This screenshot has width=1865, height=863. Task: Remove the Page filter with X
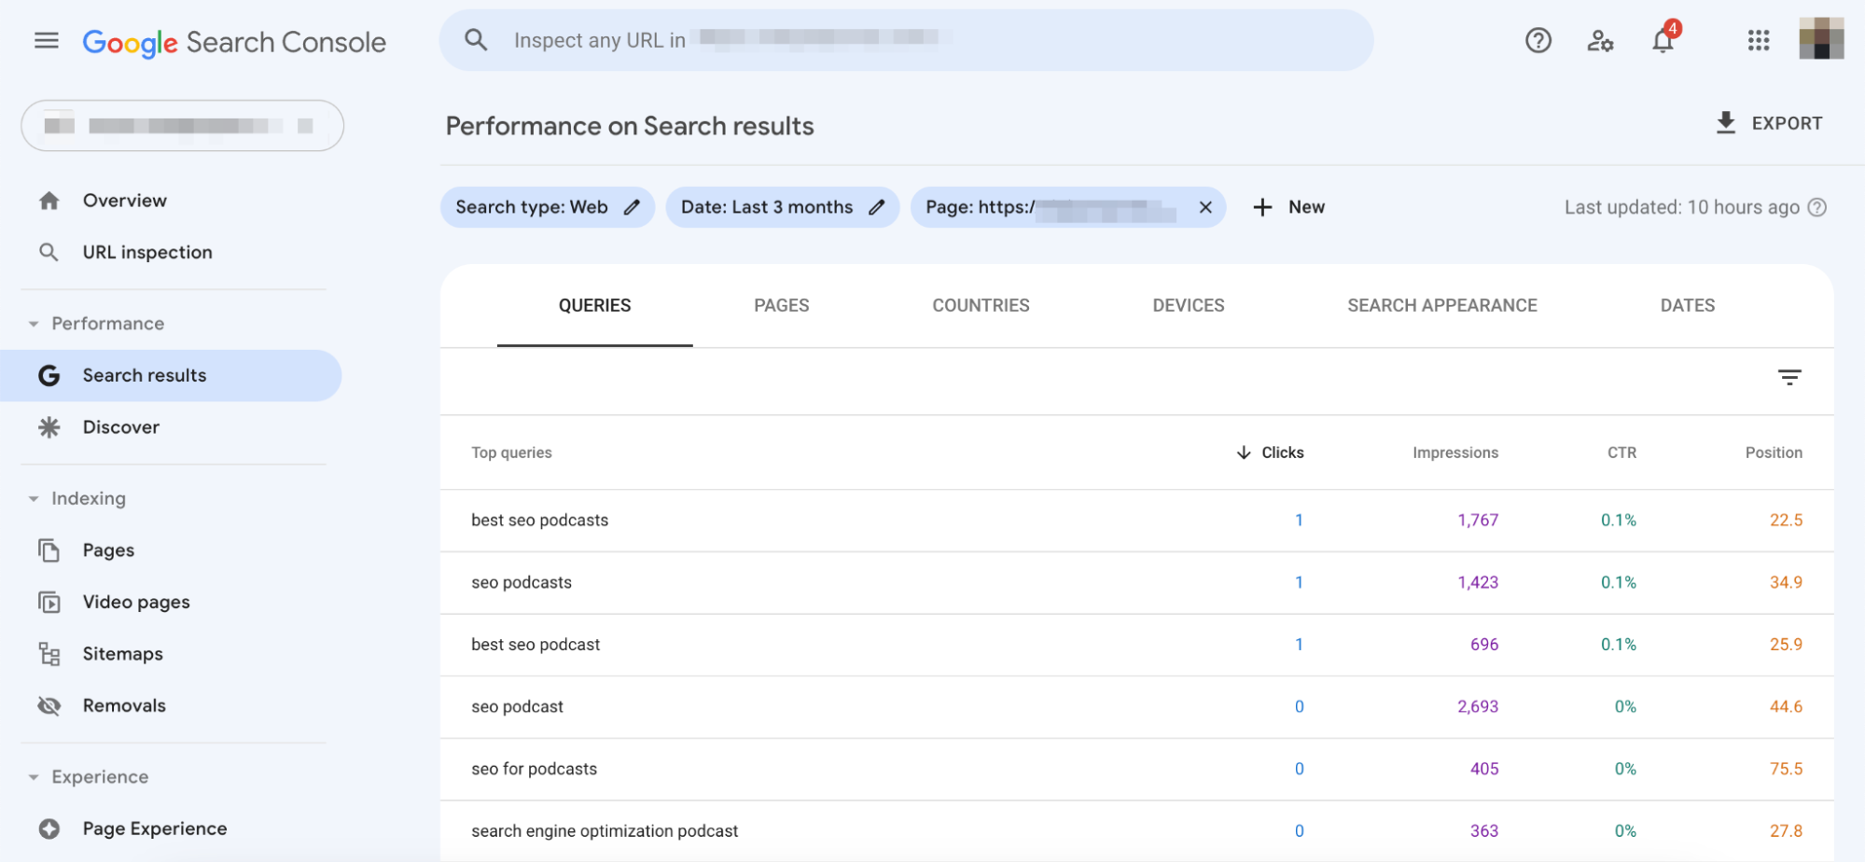click(1205, 207)
